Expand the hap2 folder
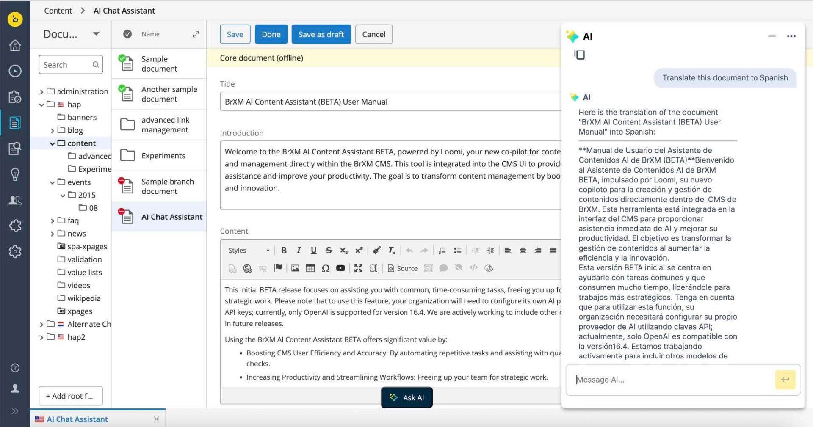 (41, 338)
